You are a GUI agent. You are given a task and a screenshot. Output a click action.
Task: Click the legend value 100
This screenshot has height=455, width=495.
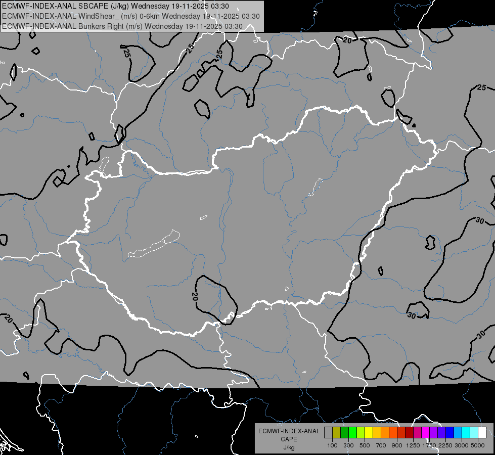(332, 445)
